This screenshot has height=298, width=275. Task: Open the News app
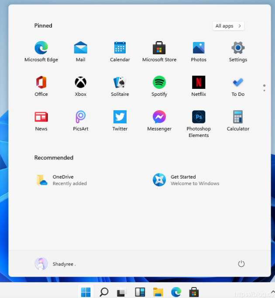point(41,120)
